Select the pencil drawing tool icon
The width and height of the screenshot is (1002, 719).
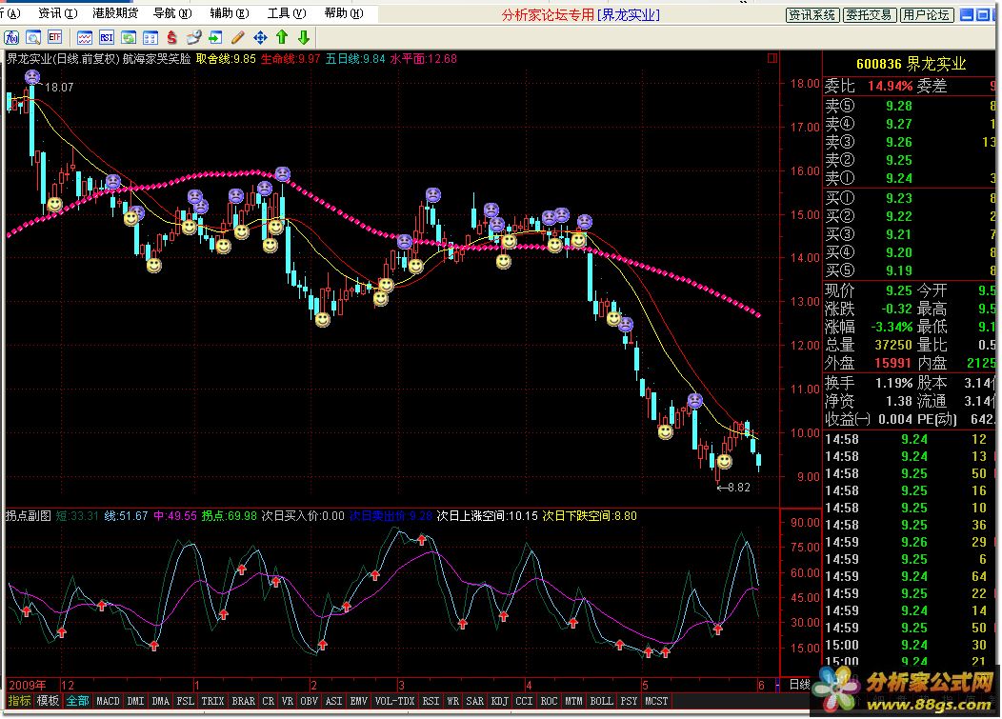click(238, 38)
